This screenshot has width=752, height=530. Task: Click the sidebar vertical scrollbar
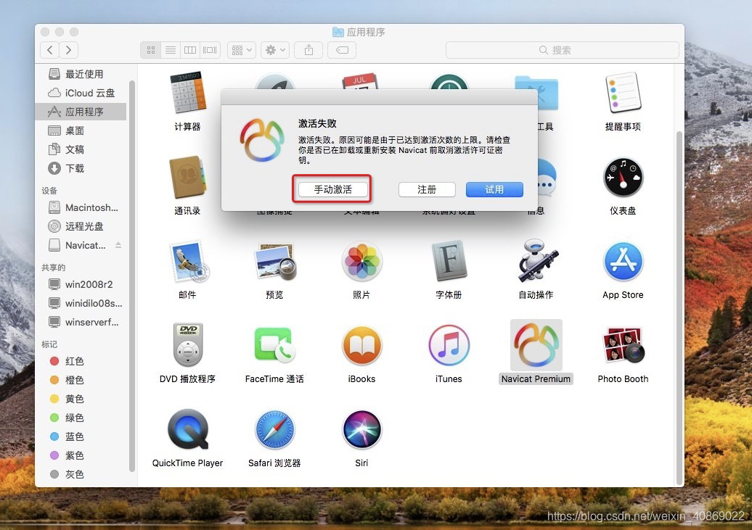[x=132, y=276]
